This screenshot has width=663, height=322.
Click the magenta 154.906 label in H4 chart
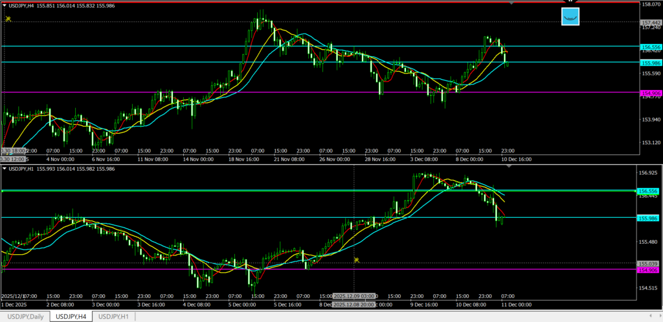(x=649, y=93)
